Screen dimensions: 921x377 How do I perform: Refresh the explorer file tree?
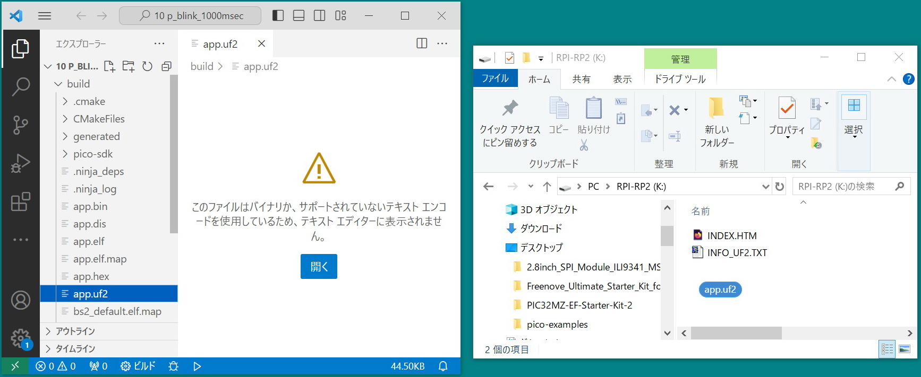(x=147, y=66)
